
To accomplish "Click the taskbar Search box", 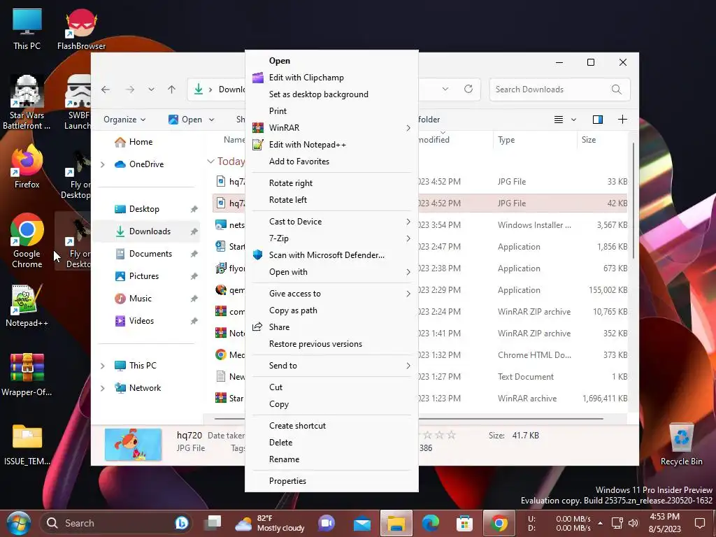I will tap(117, 523).
